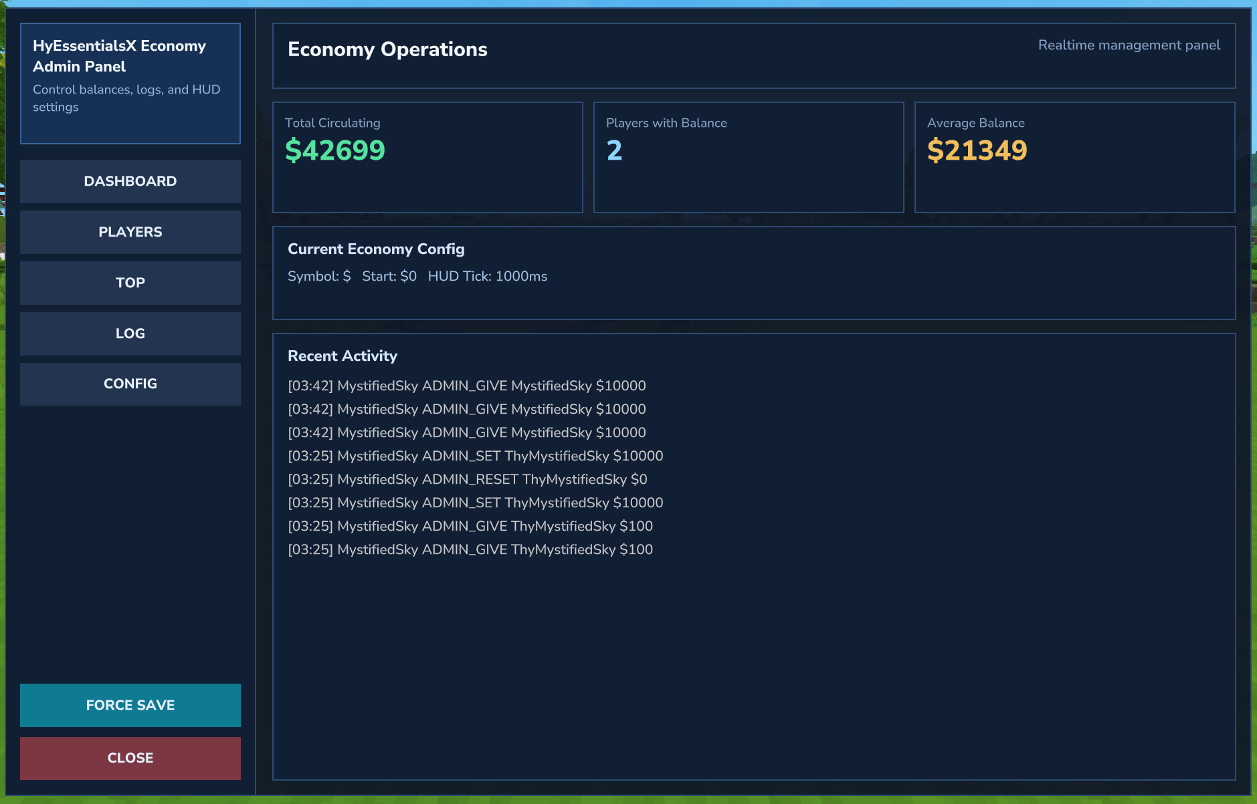Open the Config section
1257x804 pixels.
tap(130, 384)
